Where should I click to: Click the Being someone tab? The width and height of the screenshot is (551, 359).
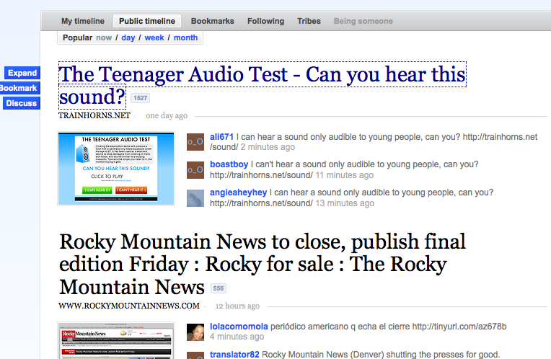point(363,21)
